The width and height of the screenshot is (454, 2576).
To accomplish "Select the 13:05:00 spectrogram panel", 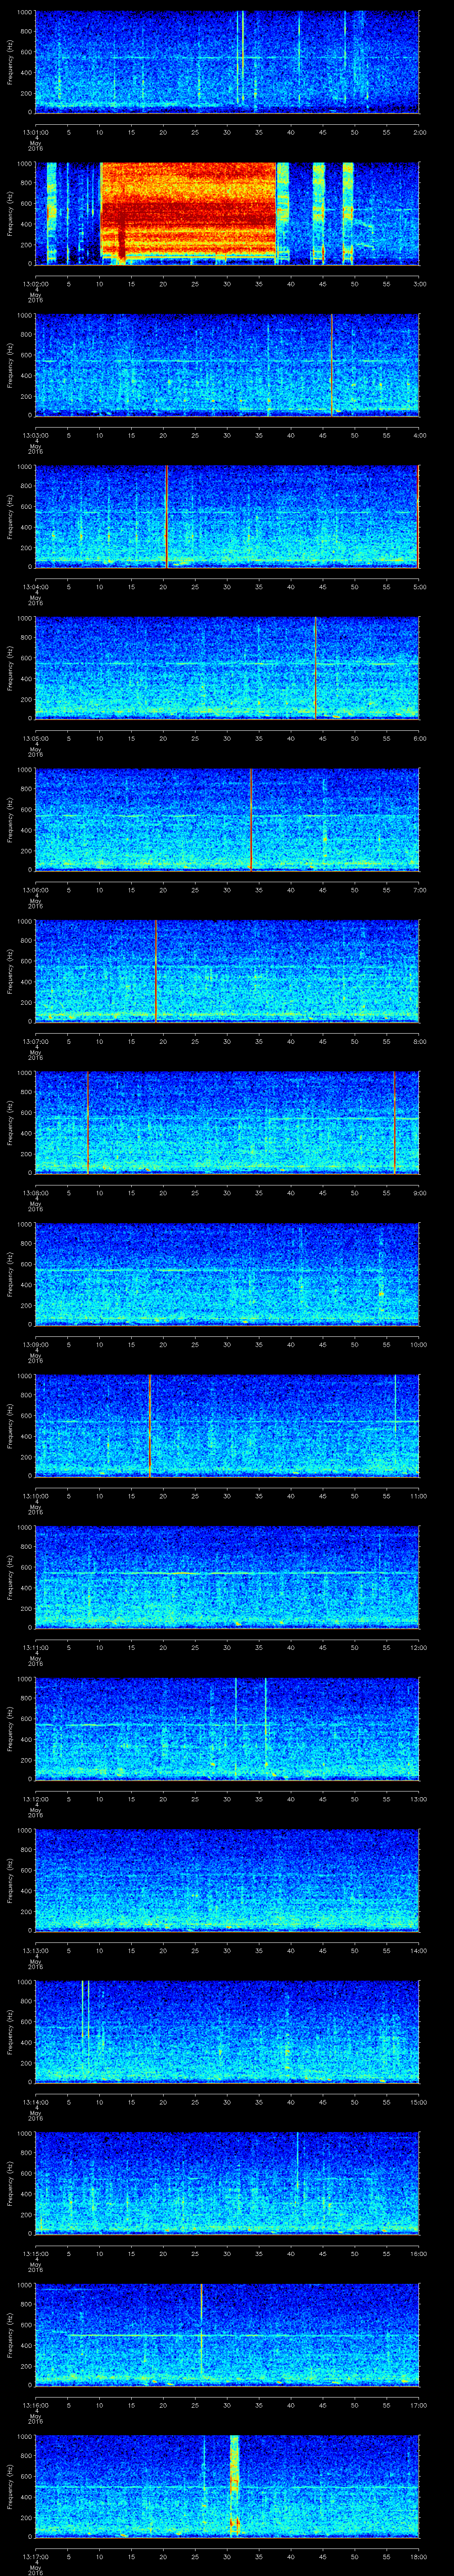I will click(x=227, y=668).
